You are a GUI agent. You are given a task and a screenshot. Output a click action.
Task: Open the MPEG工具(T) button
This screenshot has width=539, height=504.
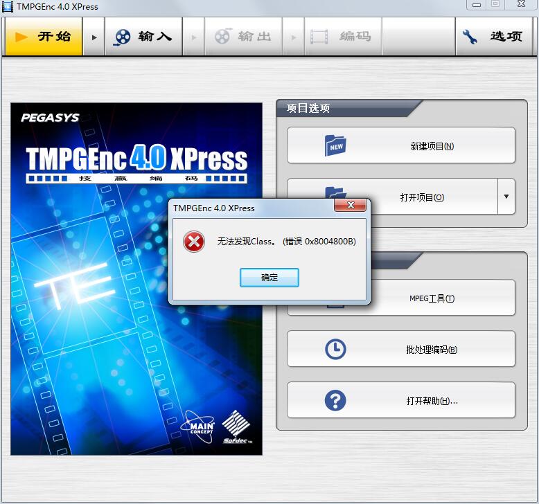pyautogui.click(x=432, y=298)
